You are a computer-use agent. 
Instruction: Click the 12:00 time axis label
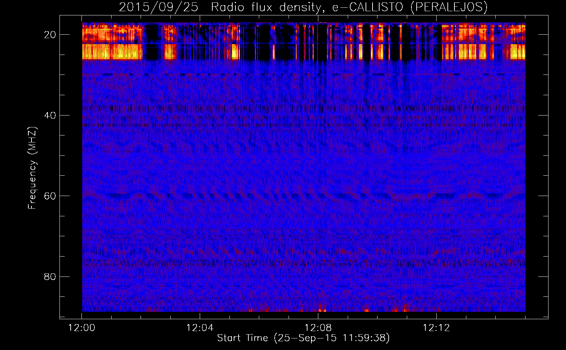coord(82,328)
